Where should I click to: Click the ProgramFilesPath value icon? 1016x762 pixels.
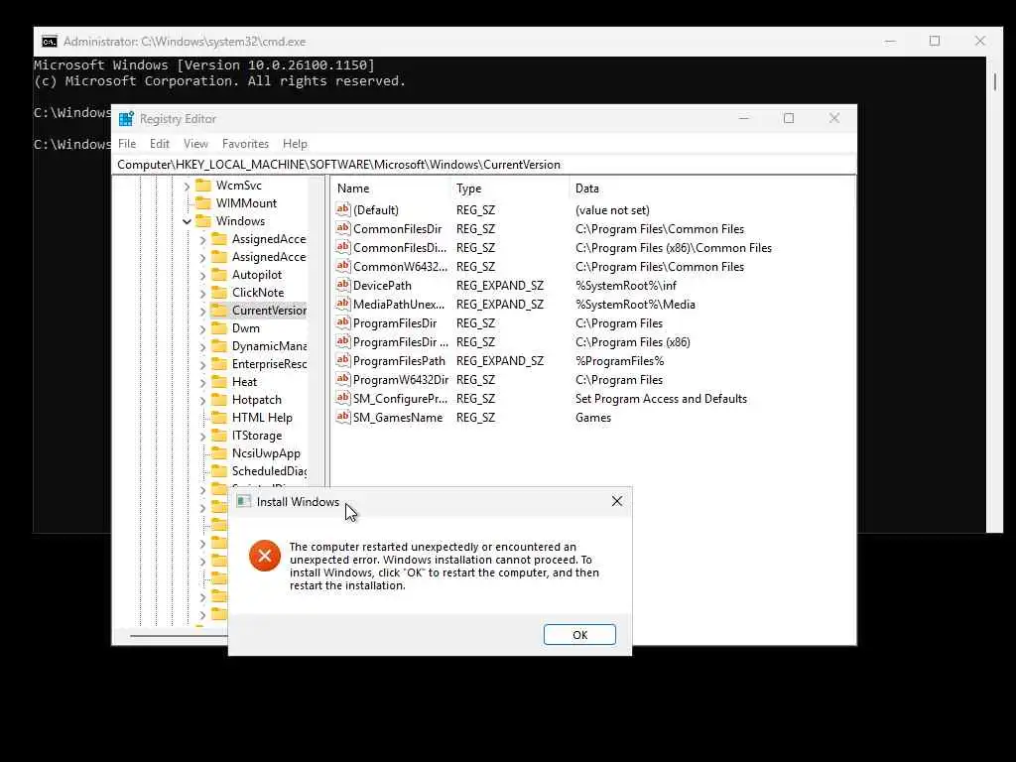(342, 359)
